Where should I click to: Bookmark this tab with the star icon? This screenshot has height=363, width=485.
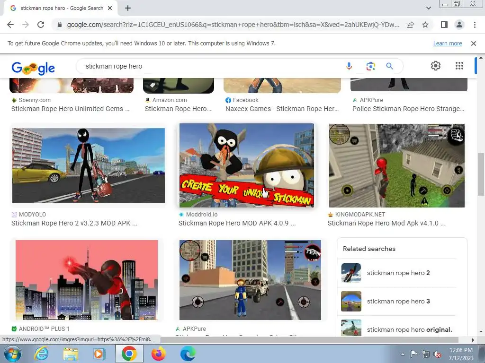coord(425,25)
